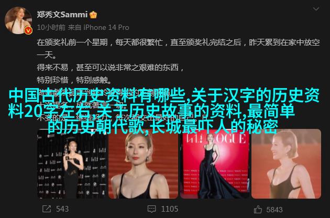Open third photo with VOGUE backdrop
Viewport: 330px width, 218px height.
click(x=215, y=164)
